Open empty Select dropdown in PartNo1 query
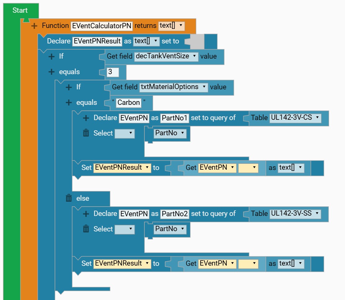 point(125,133)
